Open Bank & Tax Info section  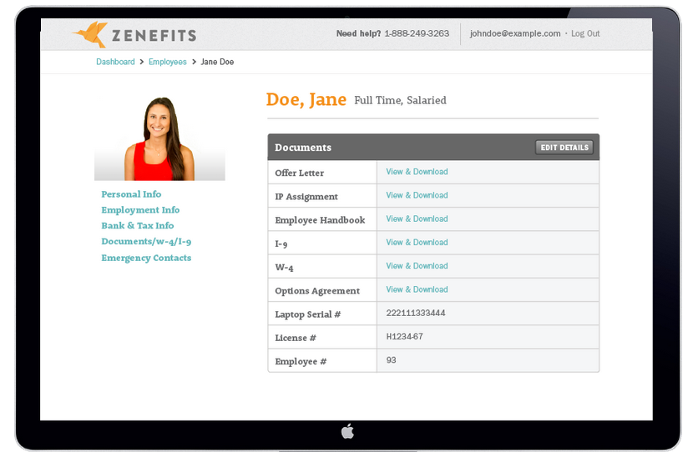tap(138, 225)
